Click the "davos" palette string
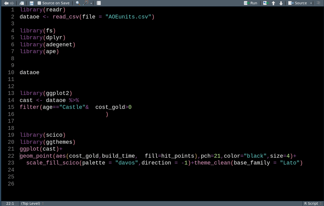324x206 pixels. pyautogui.click(x=127, y=163)
